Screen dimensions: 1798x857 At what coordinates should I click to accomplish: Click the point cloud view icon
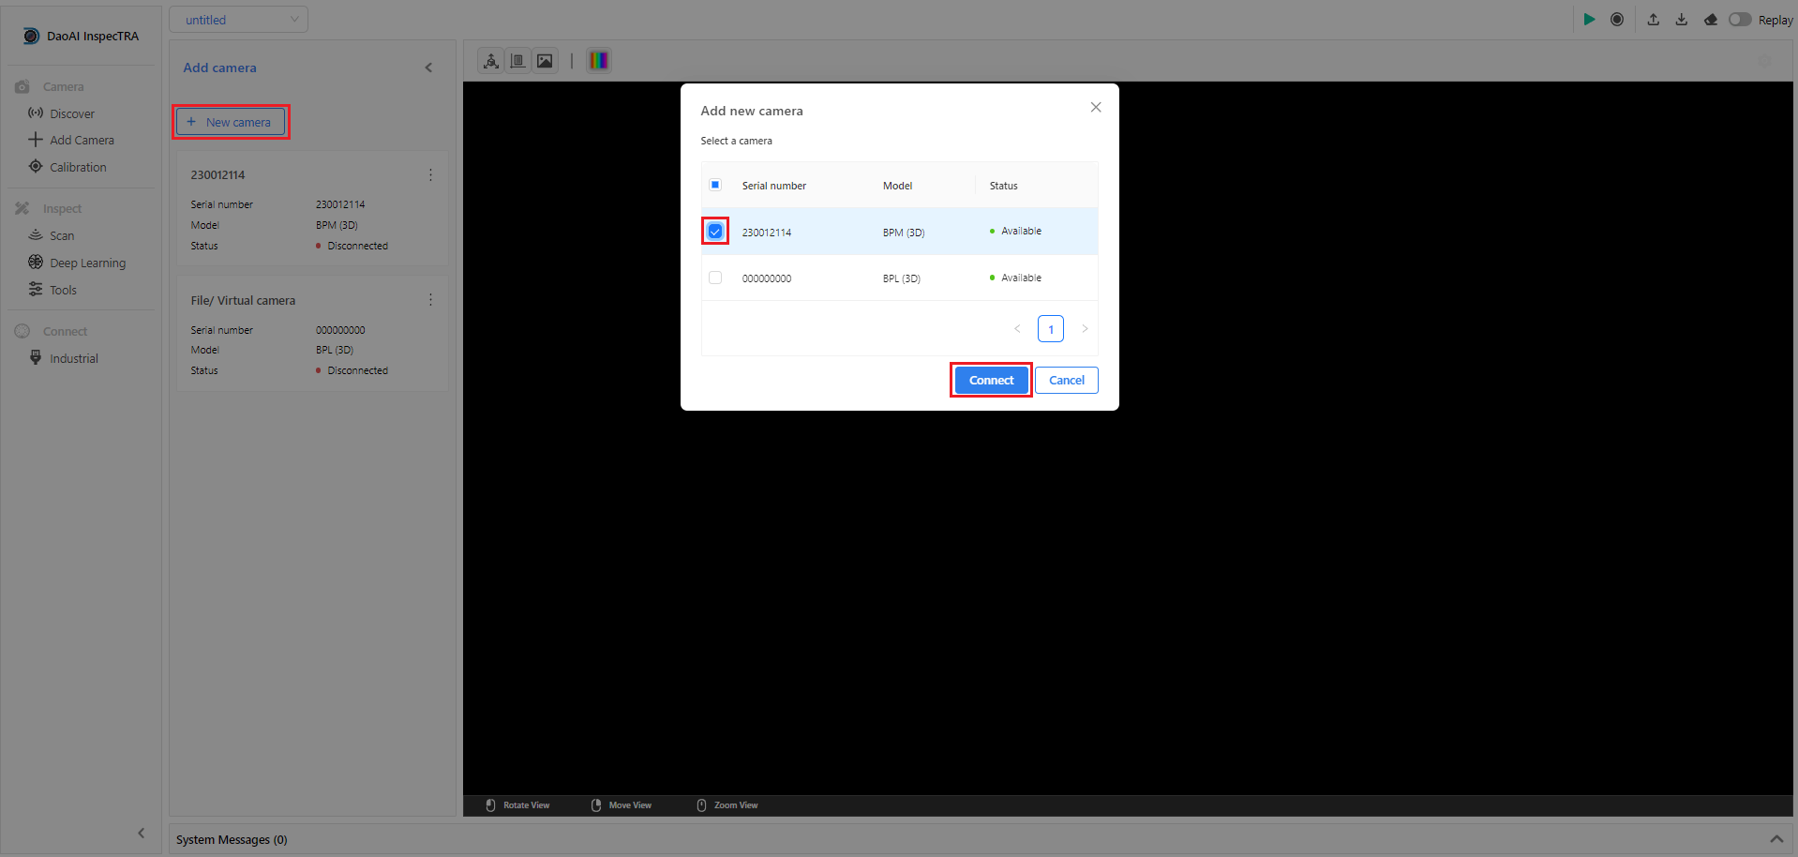coord(490,61)
